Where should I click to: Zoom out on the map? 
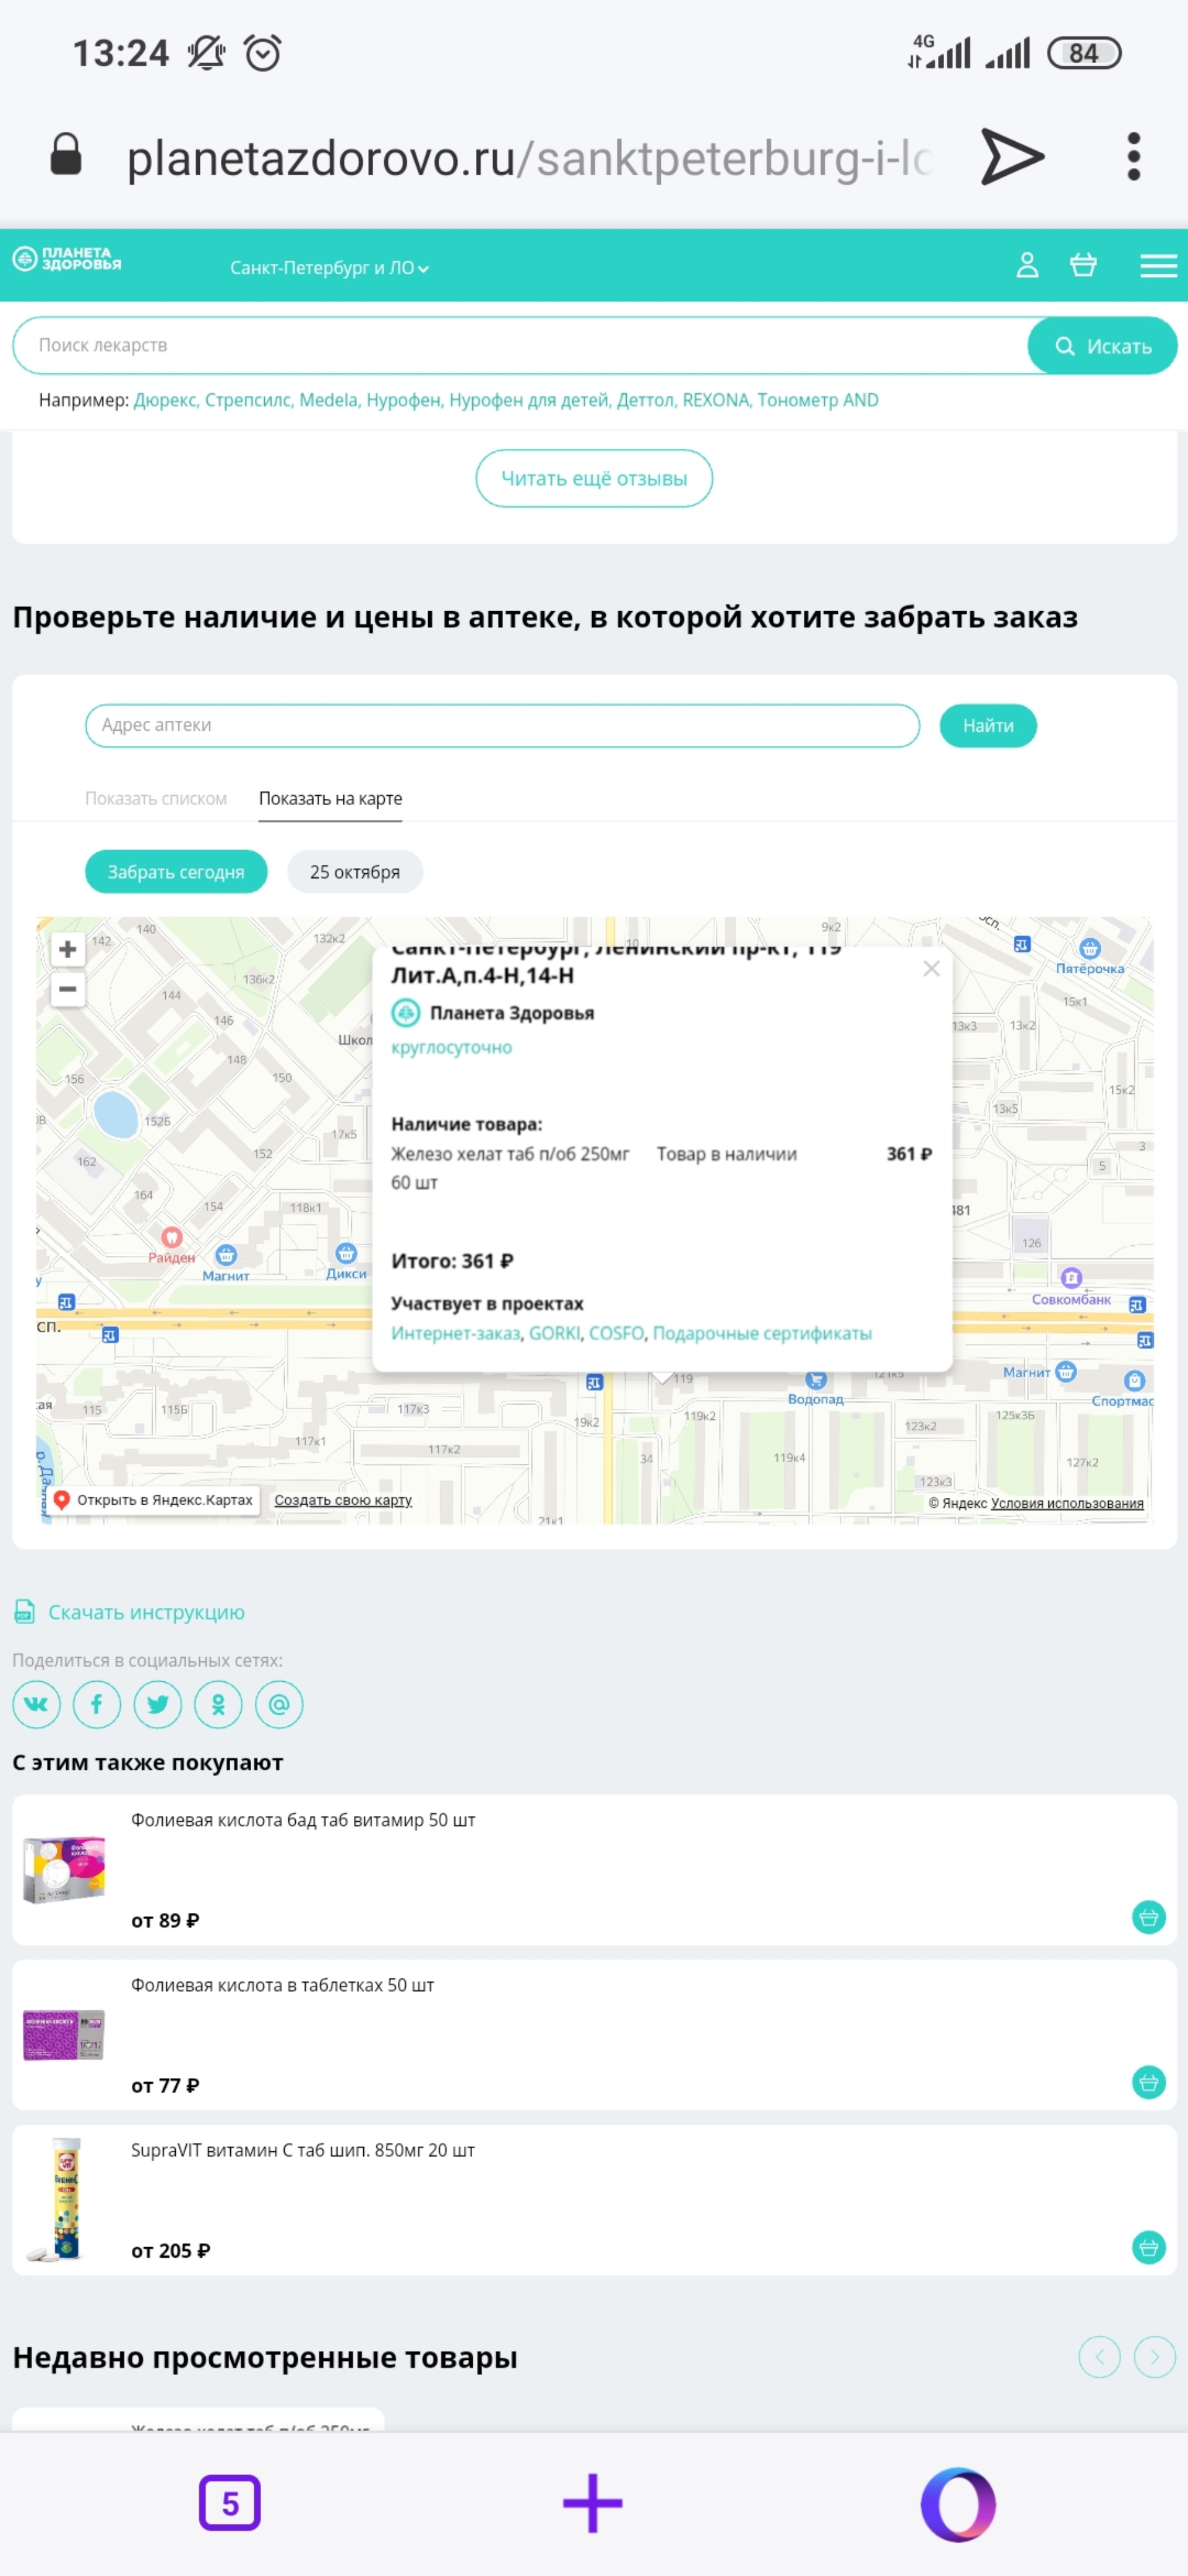[68, 989]
